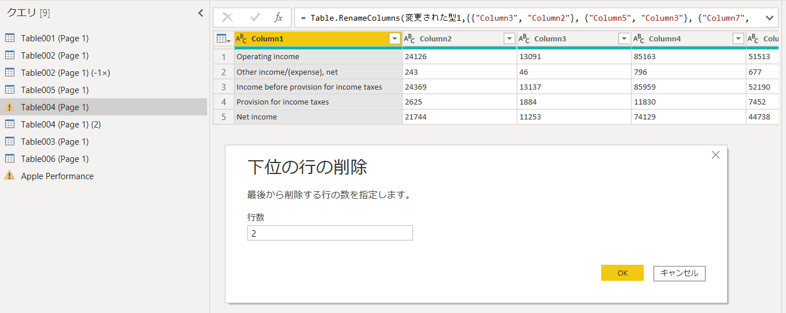Open the Column1 filter dropdown
The height and width of the screenshot is (313, 786).
394,38
